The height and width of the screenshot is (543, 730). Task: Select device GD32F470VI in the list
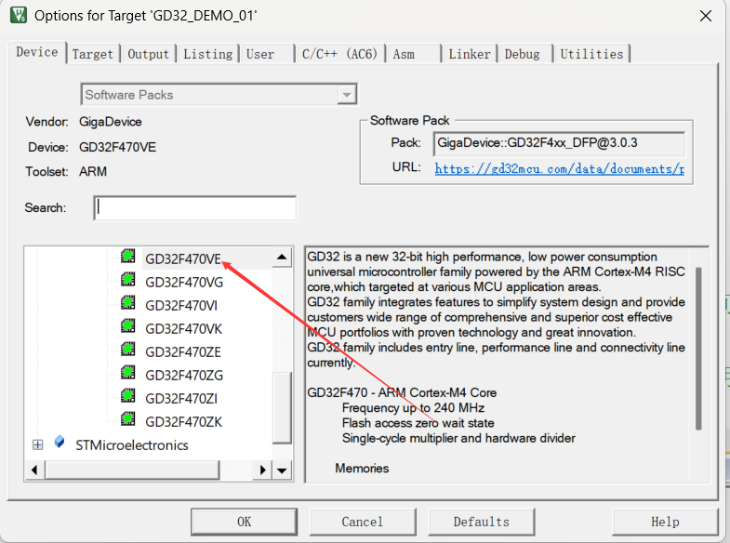click(181, 305)
